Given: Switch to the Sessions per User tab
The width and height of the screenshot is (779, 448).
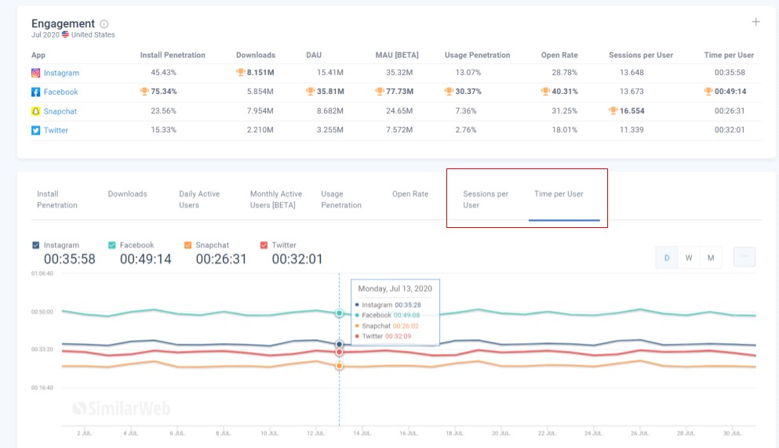Looking at the screenshot, I should (486, 200).
